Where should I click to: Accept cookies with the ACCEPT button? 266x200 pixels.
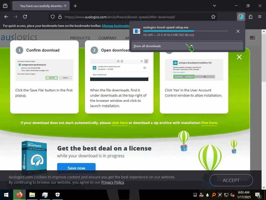(x=231, y=180)
